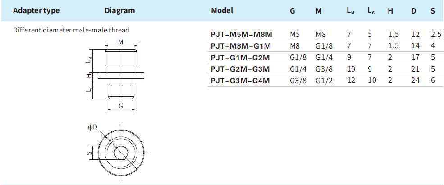
Task: Click the 2.5 value in S column
Action: 435,34
